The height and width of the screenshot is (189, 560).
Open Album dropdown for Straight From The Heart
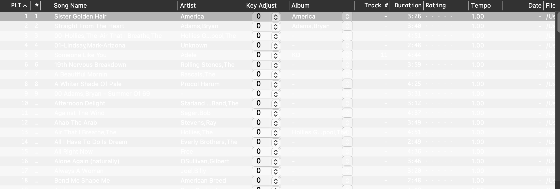click(347, 26)
